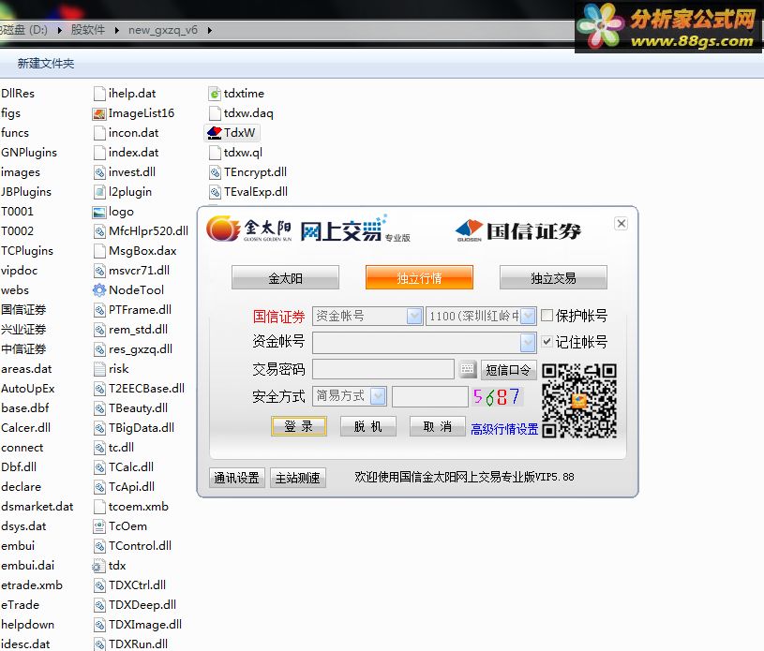Focus the 交易密码 password field
The height and width of the screenshot is (651, 764).
tap(383, 369)
